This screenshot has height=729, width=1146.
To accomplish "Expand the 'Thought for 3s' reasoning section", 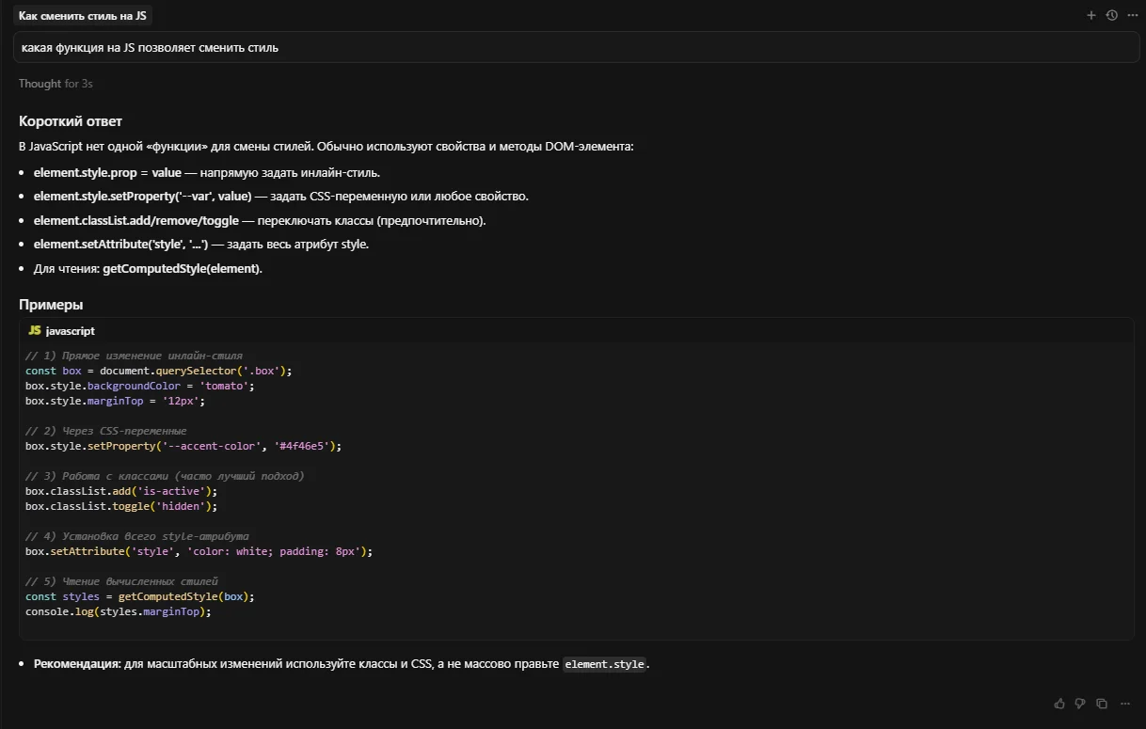I will coord(56,84).
